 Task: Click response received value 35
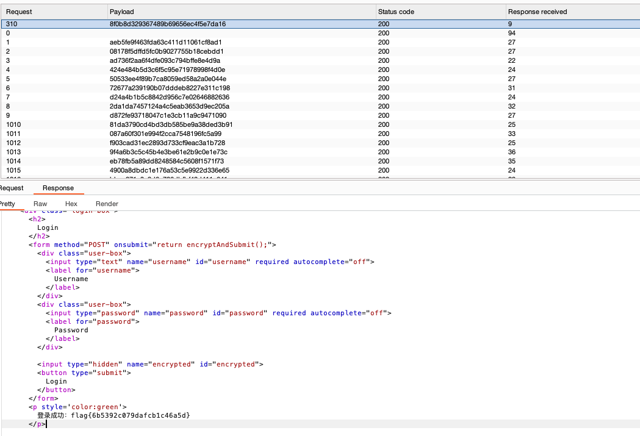tap(512, 161)
